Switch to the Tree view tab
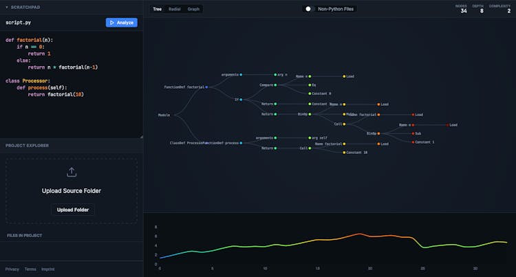This screenshot has height=277, width=516. tap(157, 9)
